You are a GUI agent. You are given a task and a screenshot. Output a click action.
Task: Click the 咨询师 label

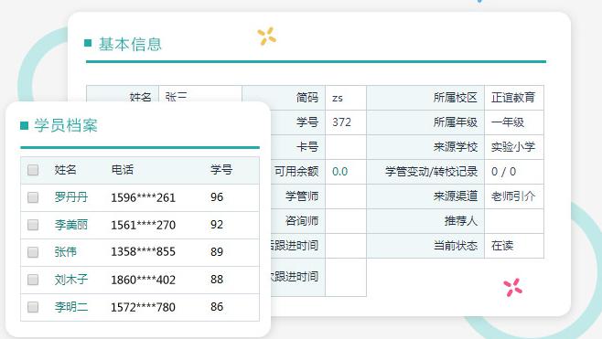[301, 221]
